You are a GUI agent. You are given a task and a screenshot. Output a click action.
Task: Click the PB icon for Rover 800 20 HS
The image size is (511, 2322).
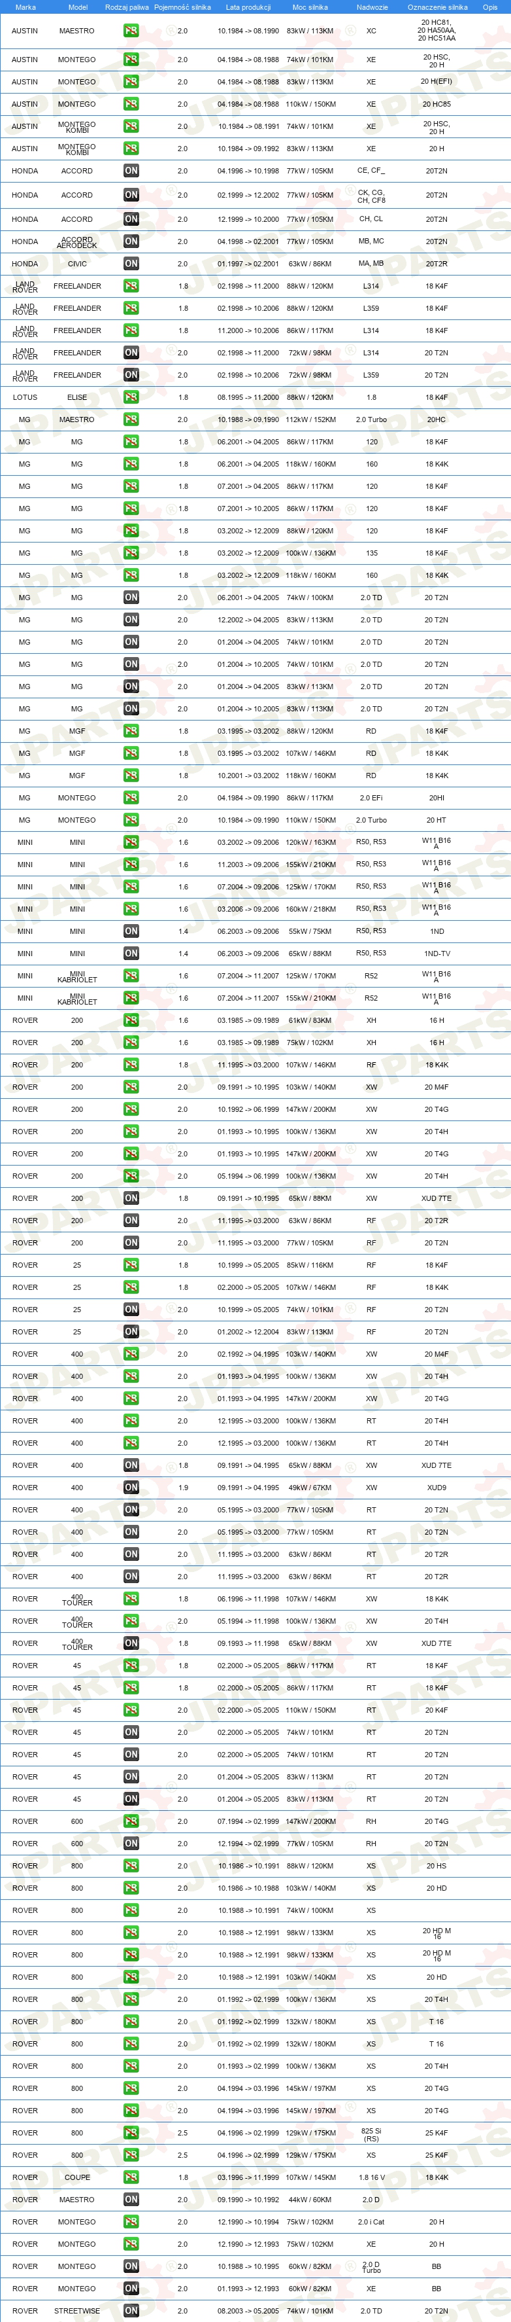131,1866
